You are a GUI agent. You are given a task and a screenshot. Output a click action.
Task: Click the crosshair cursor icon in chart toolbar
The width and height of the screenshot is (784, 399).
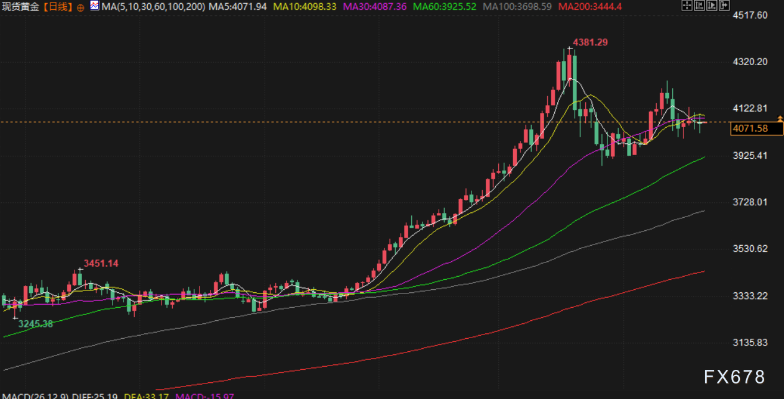[x=686, y=6]
